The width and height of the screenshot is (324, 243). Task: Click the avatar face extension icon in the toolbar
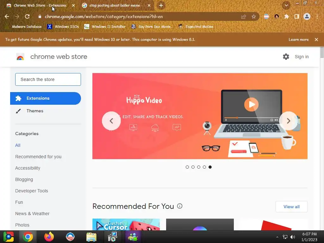277,16
